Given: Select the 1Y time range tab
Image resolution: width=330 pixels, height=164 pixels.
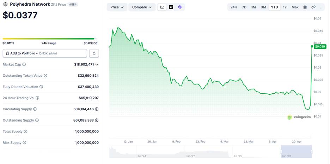Looking at the screenshot, I should point(285,7).
